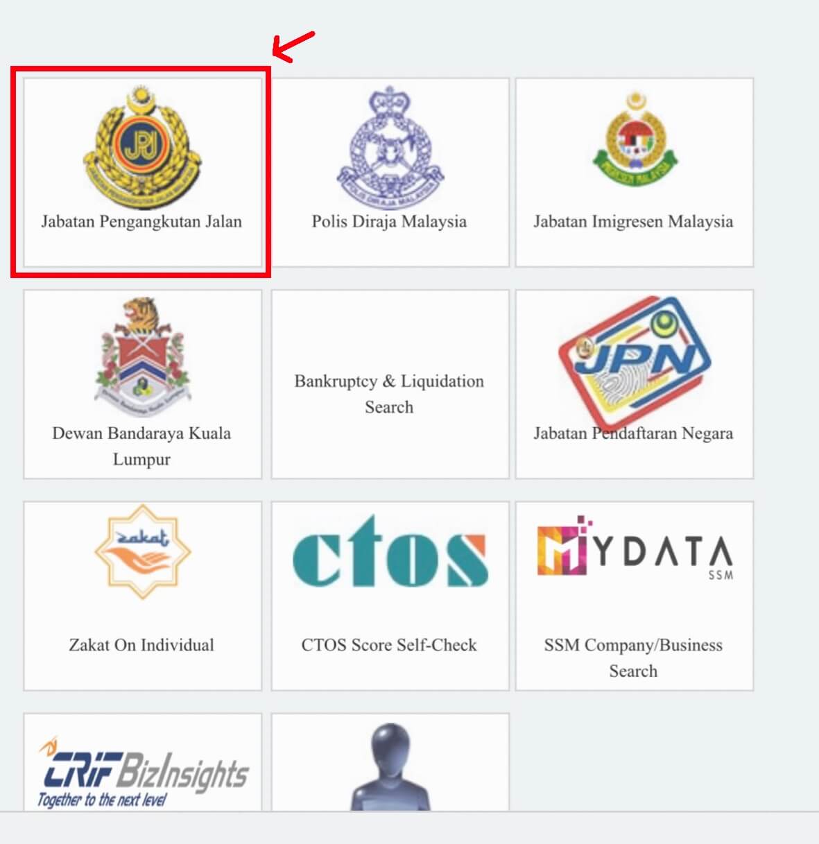Open the Polis Diraja Malaysia text link

(389, 222)
